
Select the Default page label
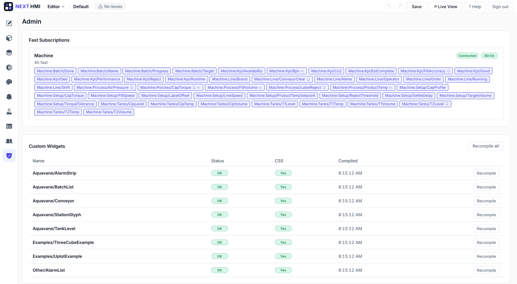point(81,6)
